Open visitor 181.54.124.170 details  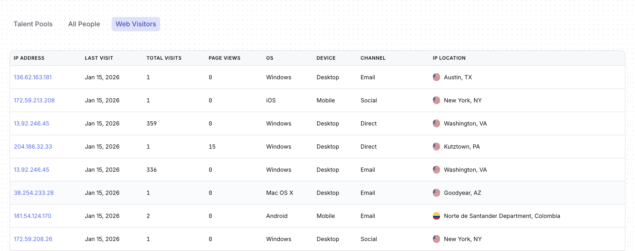click(32, 216)
